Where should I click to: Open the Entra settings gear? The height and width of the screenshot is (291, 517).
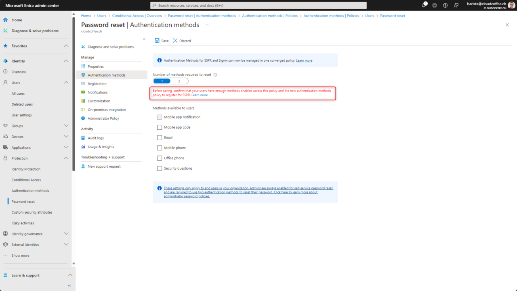point(434,5)
